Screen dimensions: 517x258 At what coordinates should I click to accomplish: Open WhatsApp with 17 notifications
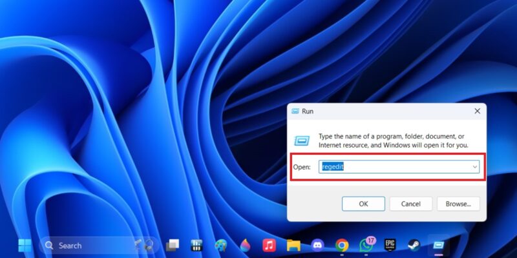(366, 245)
